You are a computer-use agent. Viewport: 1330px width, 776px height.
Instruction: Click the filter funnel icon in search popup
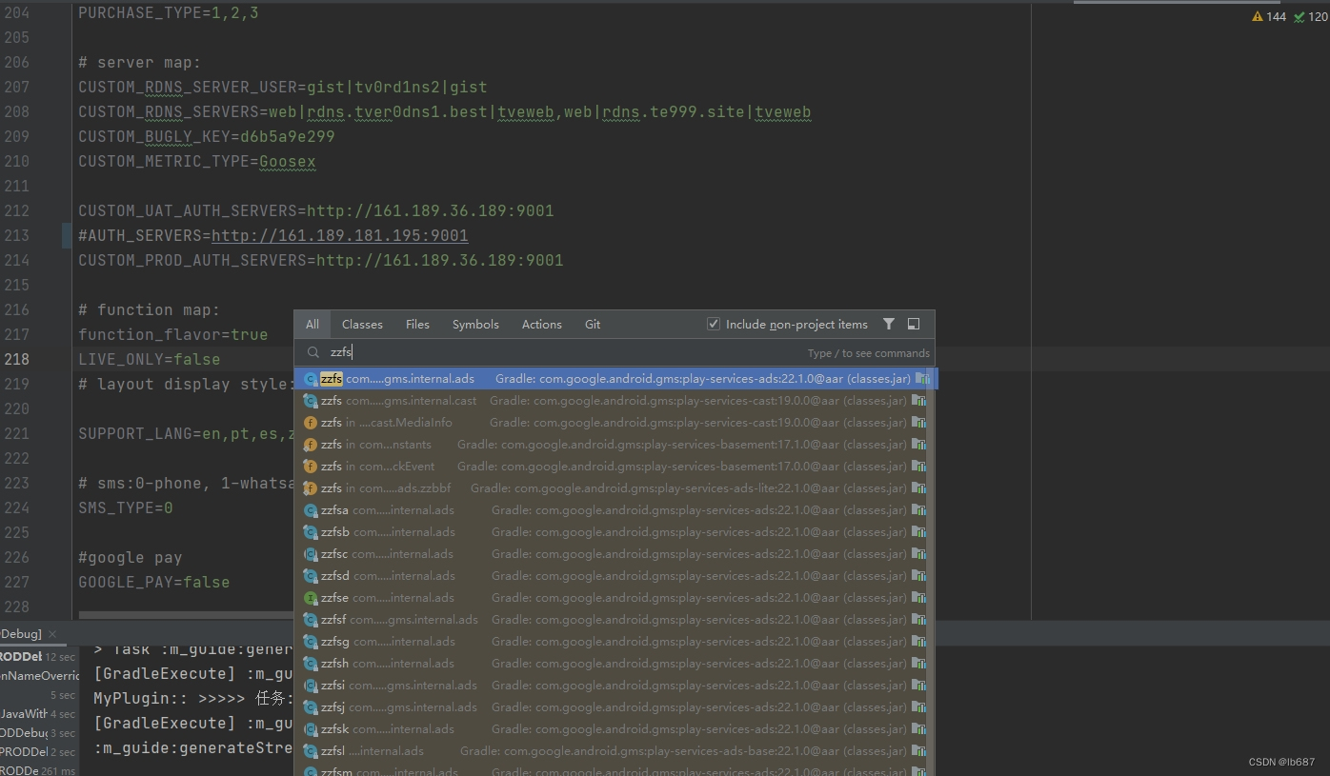889,325
